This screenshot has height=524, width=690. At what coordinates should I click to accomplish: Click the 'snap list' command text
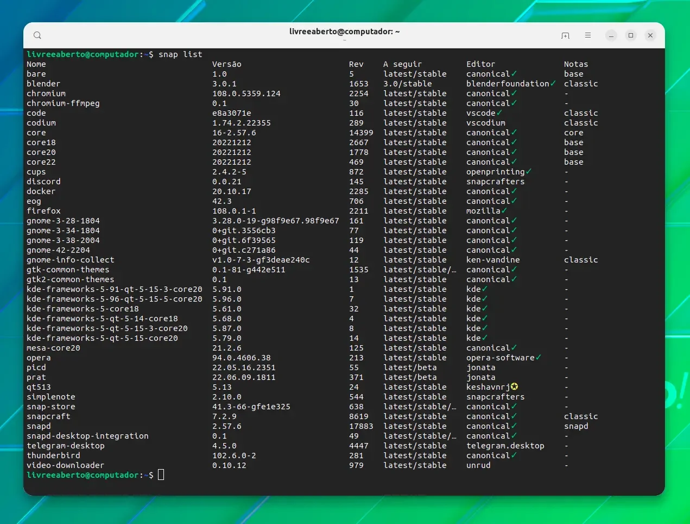click(x=180, y=54)
